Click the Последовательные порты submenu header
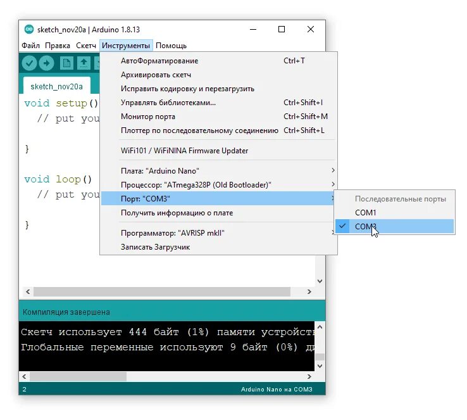Viewport: 467px width, 420px height. coord(401,199)
